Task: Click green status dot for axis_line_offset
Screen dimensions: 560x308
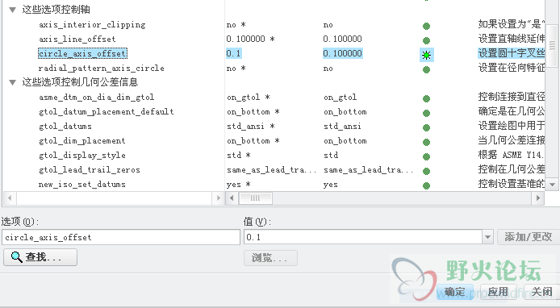Action: click(x=426, y=40)
